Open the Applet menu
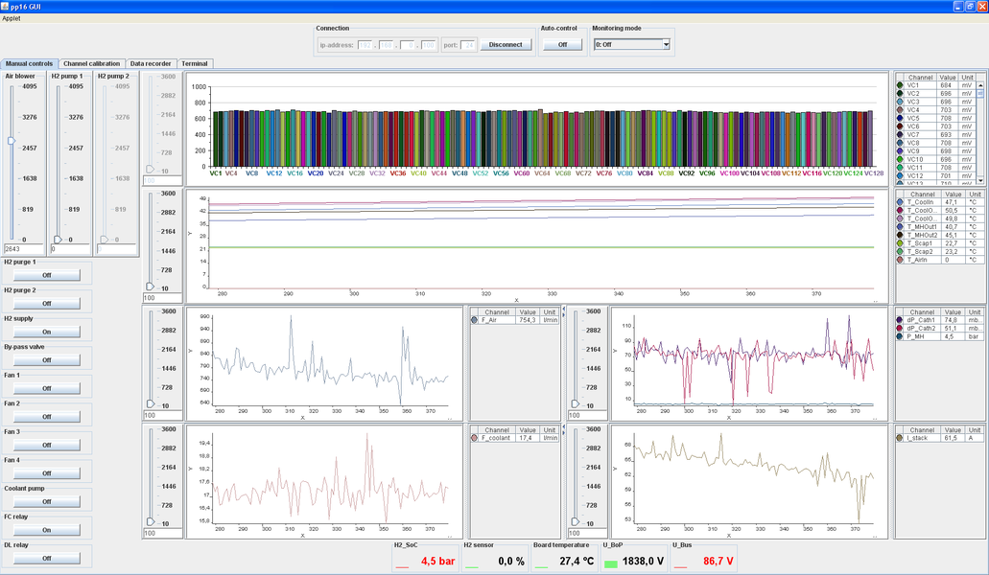The height and width of the screenshot is (575, 989). 11,18
